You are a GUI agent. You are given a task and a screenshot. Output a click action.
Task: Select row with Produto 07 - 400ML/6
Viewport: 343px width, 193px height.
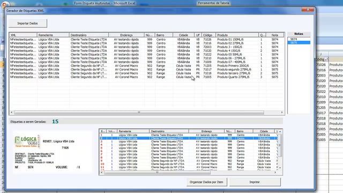(x=146, y=62)
